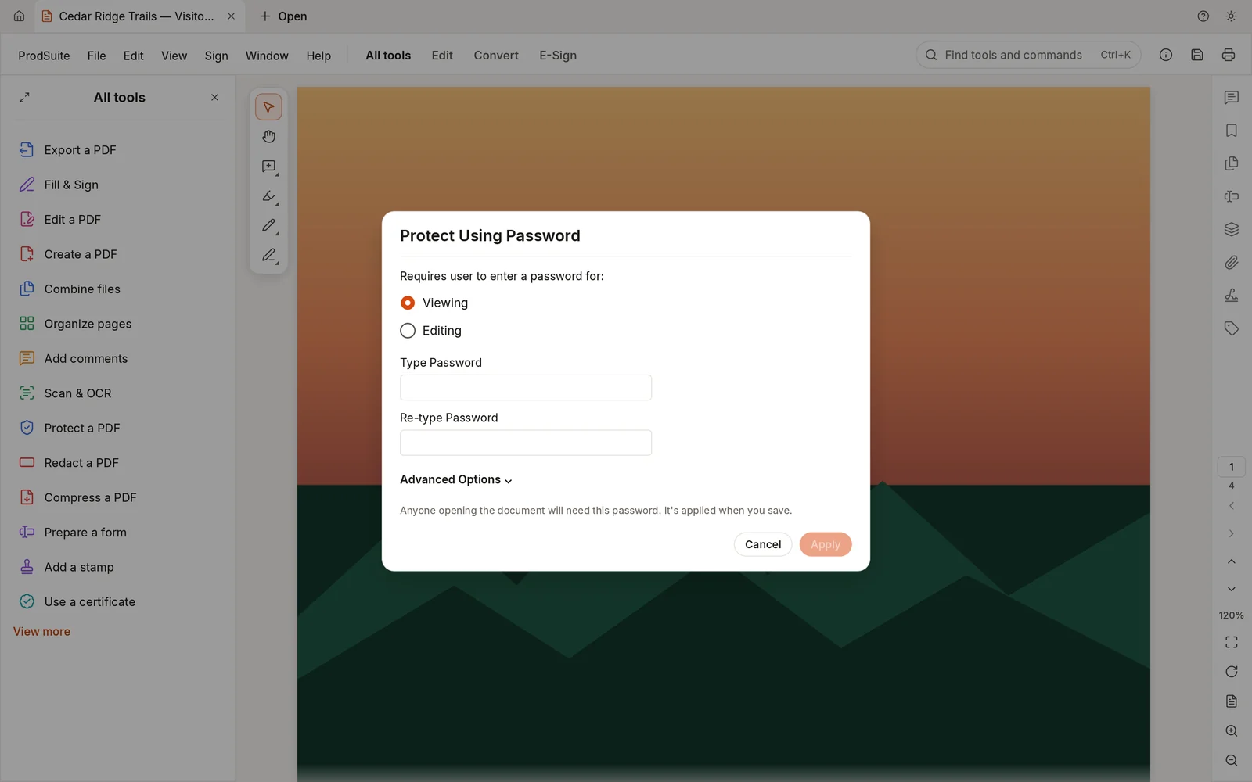1252x782 pixels.
Task: Go to the home icon
Action: coord(19,16)
